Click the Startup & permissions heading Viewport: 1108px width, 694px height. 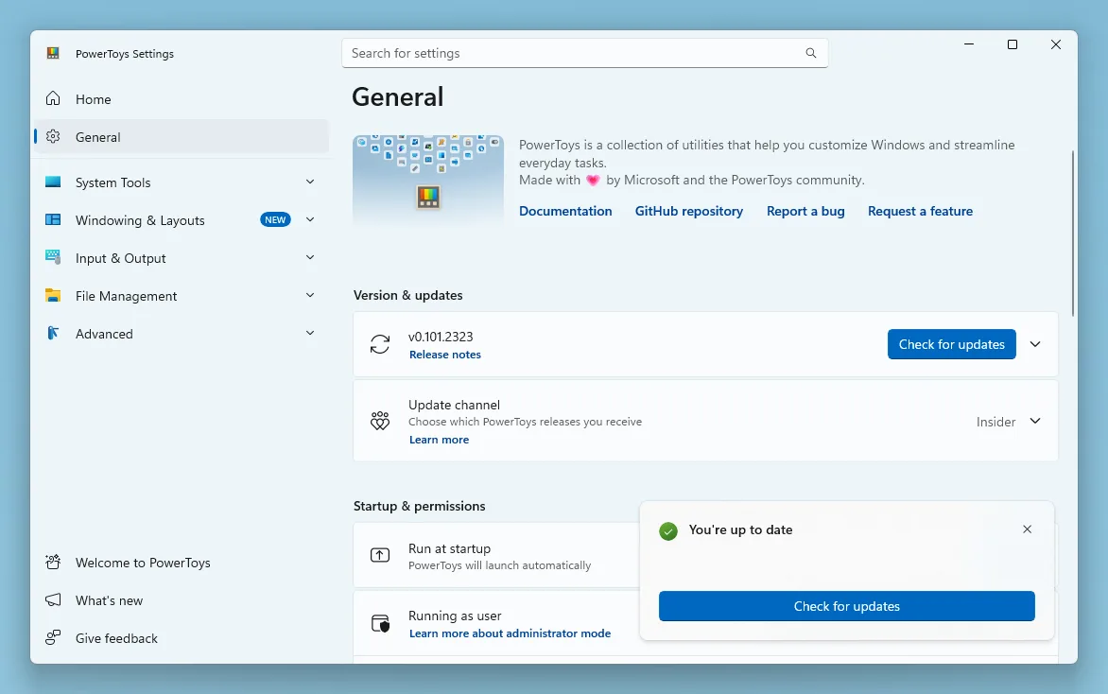tap(419, 506)
